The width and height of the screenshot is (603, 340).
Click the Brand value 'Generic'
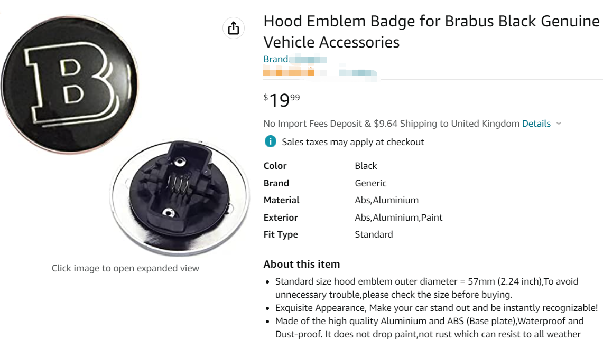click(370, 183)
